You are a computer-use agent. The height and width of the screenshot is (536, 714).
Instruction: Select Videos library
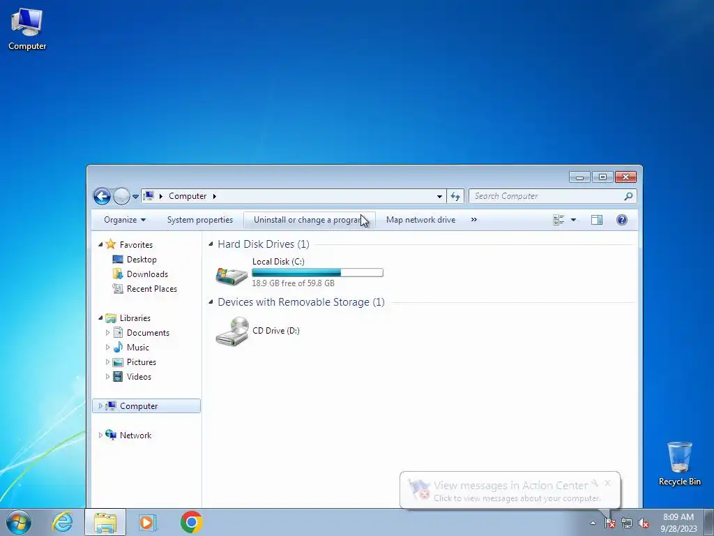(x=139, y=376)
